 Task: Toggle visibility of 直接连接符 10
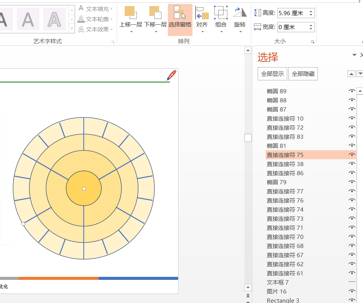pyautogui.click(x=352, y=118)
